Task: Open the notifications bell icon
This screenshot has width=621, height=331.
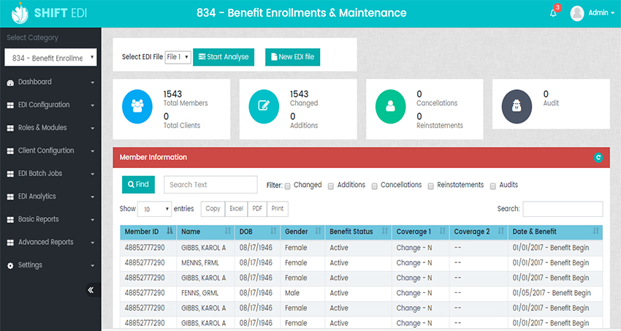Action: (x=553, y=13)
